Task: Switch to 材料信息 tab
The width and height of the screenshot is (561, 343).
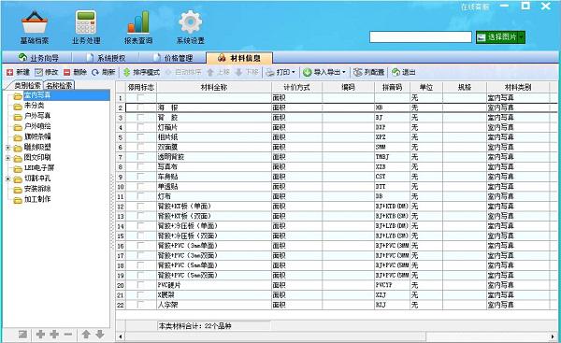Action: 239,58
